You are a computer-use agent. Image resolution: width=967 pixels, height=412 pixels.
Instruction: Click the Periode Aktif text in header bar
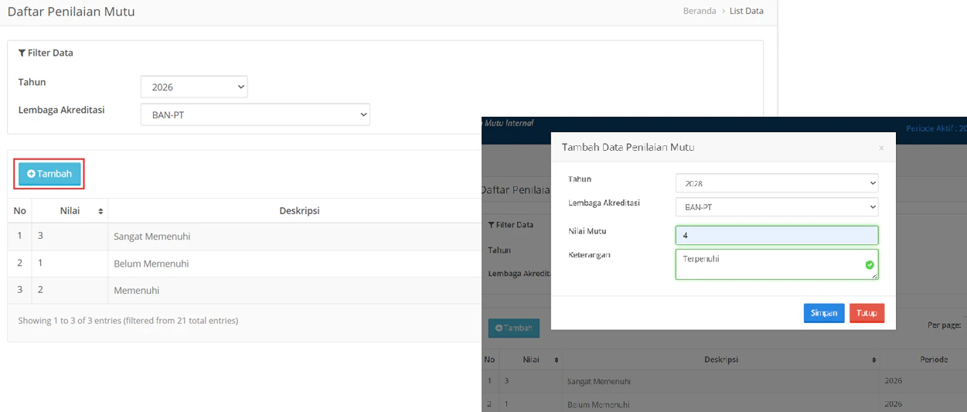point(936,128)
